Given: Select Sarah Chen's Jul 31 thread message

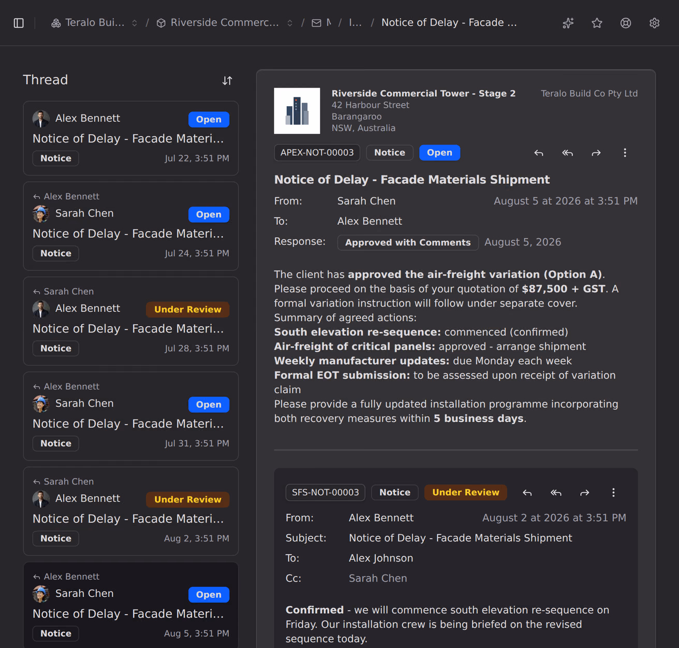Looking at the screenshot, I should [131, 416].
